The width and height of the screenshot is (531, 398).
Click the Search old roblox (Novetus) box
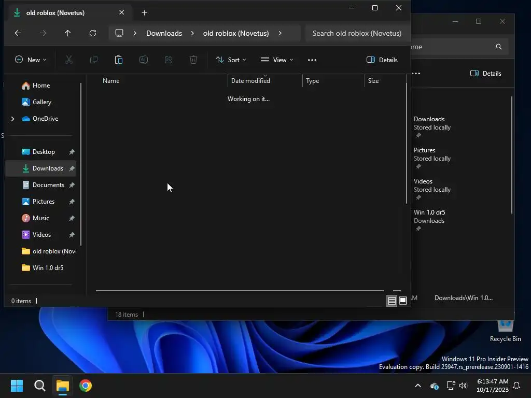358,33
